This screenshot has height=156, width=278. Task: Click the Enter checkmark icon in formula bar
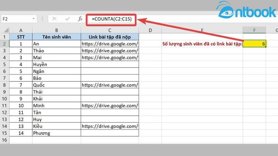[67, 19]
